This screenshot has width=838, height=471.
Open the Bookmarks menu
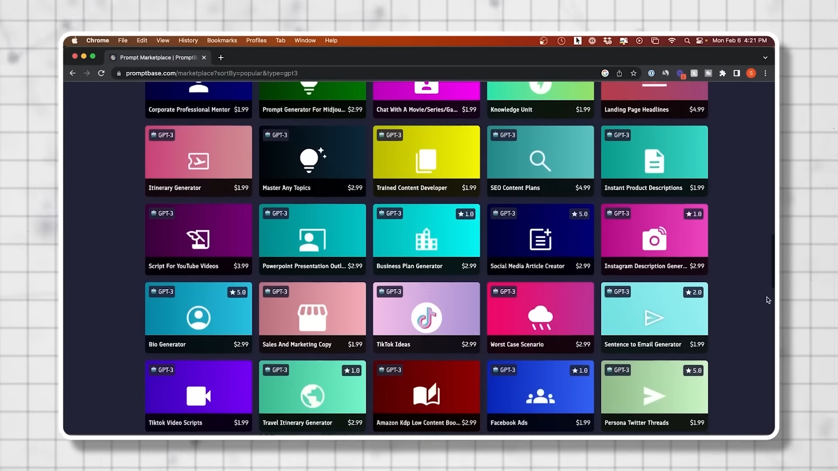pos(222,41)
